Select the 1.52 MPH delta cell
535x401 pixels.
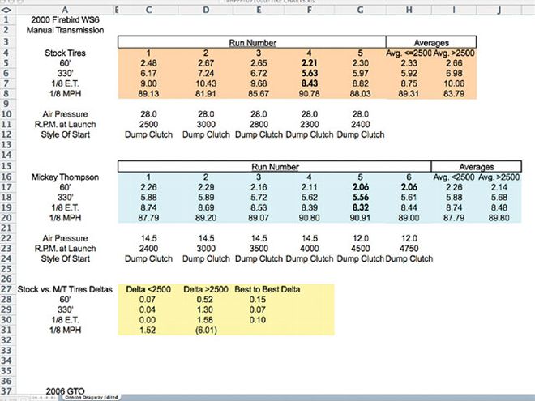[148, 331]
